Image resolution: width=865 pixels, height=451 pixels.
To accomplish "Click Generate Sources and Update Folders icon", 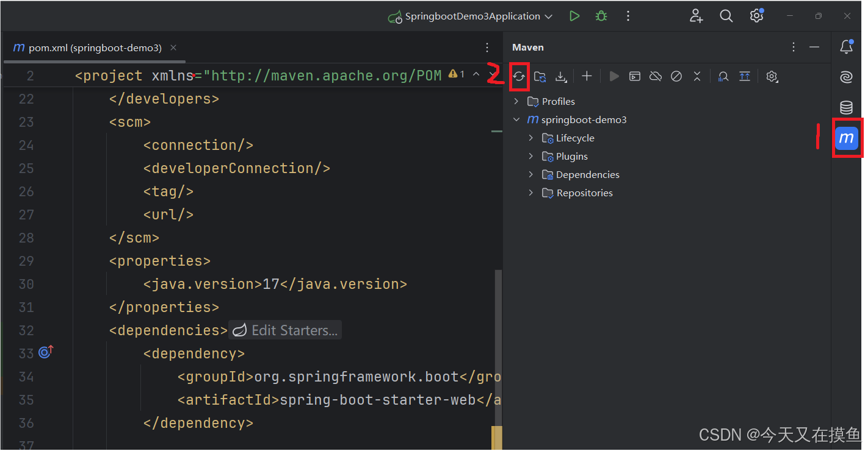I will coord(540,76).
